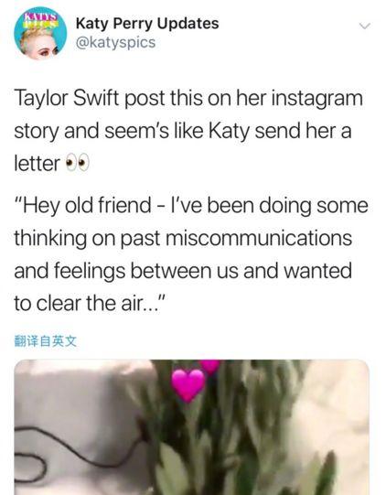Click the word 'Katy' in the tweet body
The height and width of the screenshot is (495, 386).
point(229,132)
